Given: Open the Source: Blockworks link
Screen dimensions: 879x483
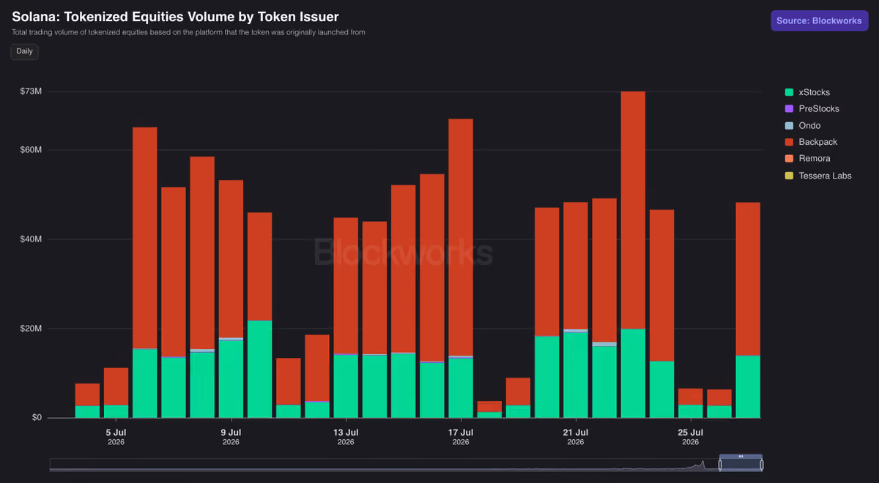Looking at the screenshot, I should tap(819, 20).
